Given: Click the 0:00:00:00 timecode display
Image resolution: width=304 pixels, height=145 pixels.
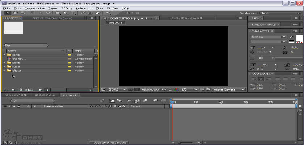Looking at the screenshot, I should tap(150, 90).
